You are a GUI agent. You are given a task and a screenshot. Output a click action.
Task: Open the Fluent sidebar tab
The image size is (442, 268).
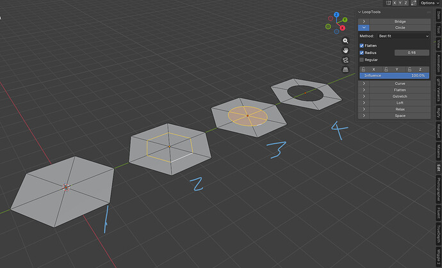pyautogui.click(x=438, y=213)
